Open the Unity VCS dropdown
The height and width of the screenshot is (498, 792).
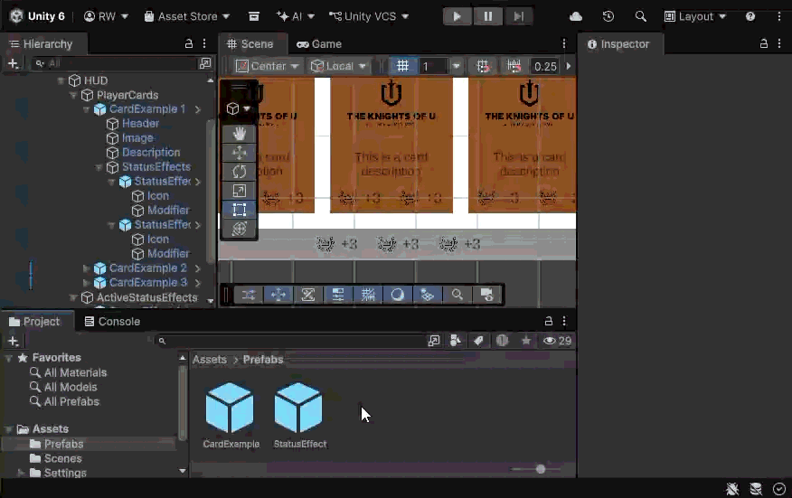[369, 16]
